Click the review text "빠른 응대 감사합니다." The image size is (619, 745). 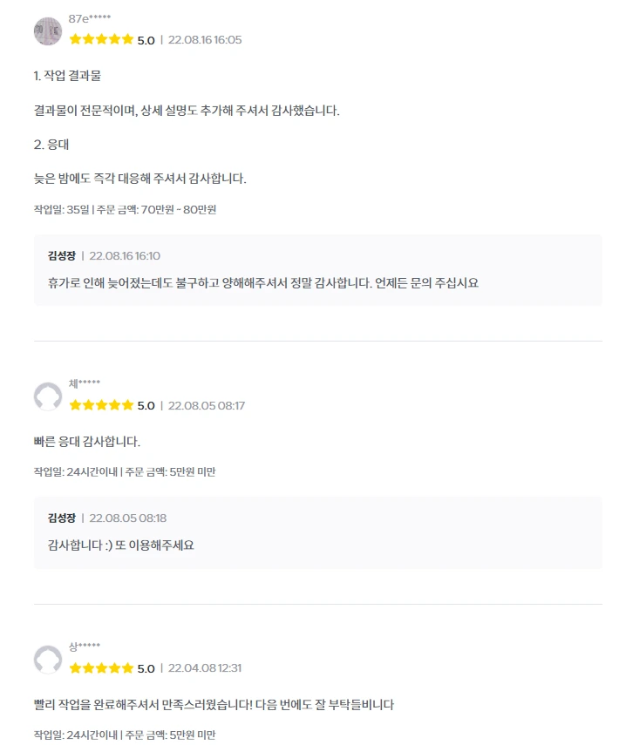click(86, 442)
